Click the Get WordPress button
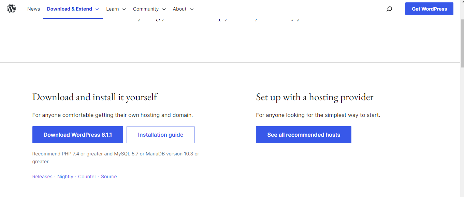Screen dimensions: 464x197 click(x=429, y=9)
